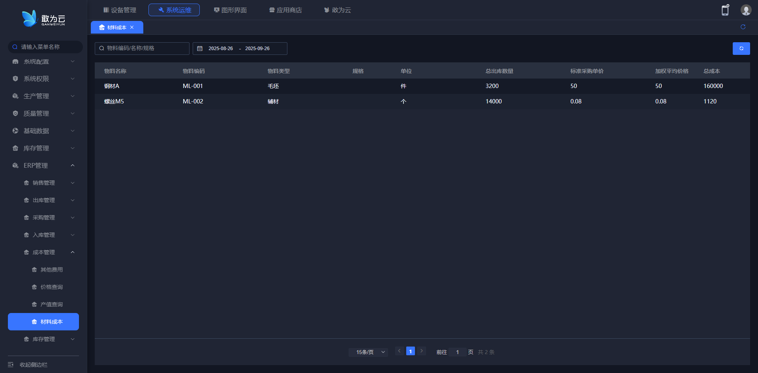Click 收起侧边栏 to collapse sidebar
Viewport: 758px width, 373px height.
click(x=34, y=365)
